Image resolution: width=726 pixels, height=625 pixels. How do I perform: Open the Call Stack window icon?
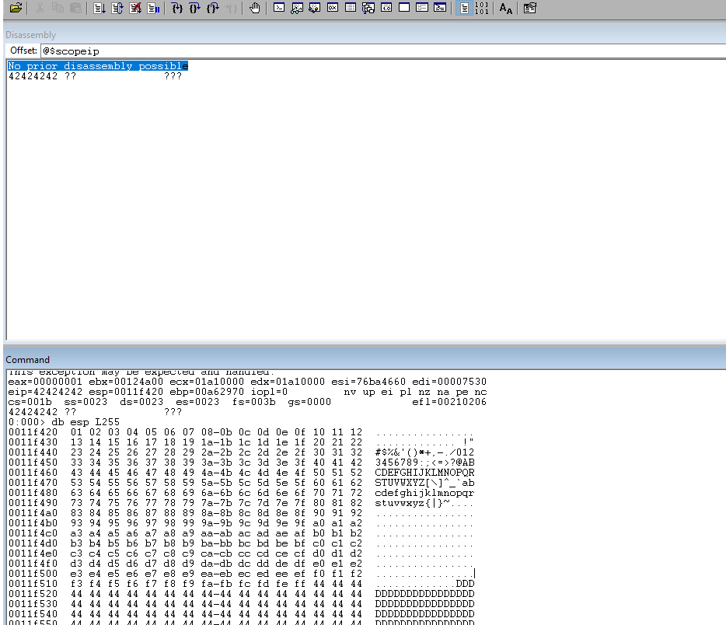(368, 9)
